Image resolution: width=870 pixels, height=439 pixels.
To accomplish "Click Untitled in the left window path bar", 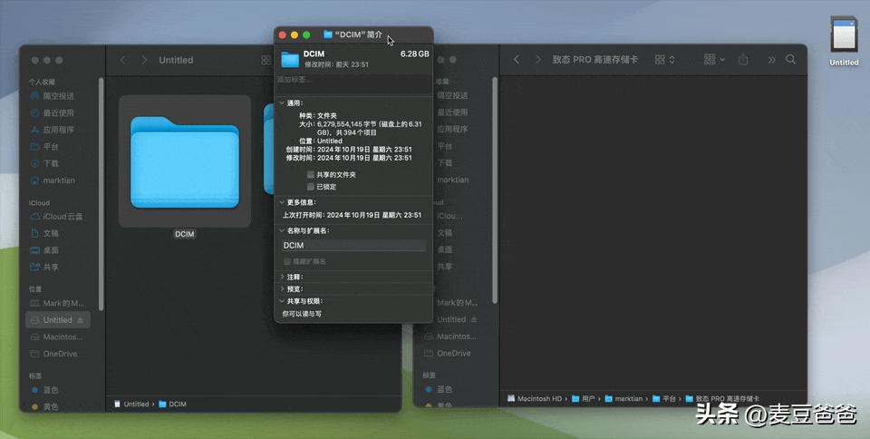I will 131,404.
